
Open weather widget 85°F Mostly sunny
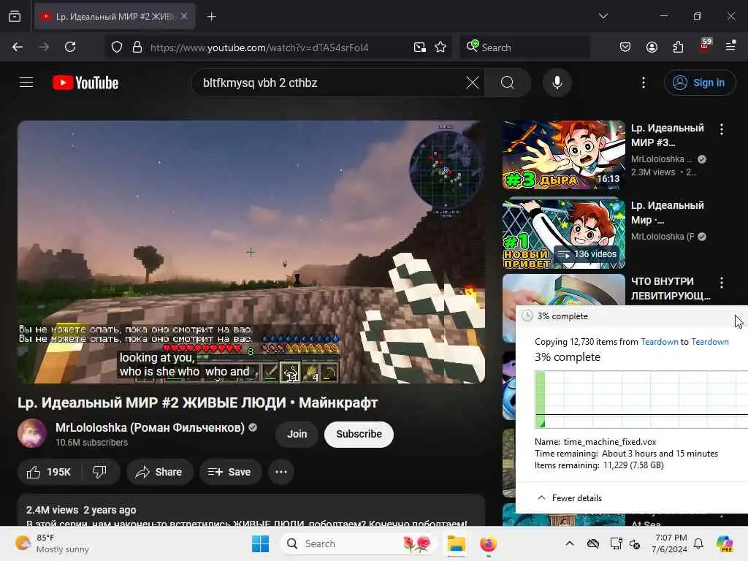click(53, 543)
